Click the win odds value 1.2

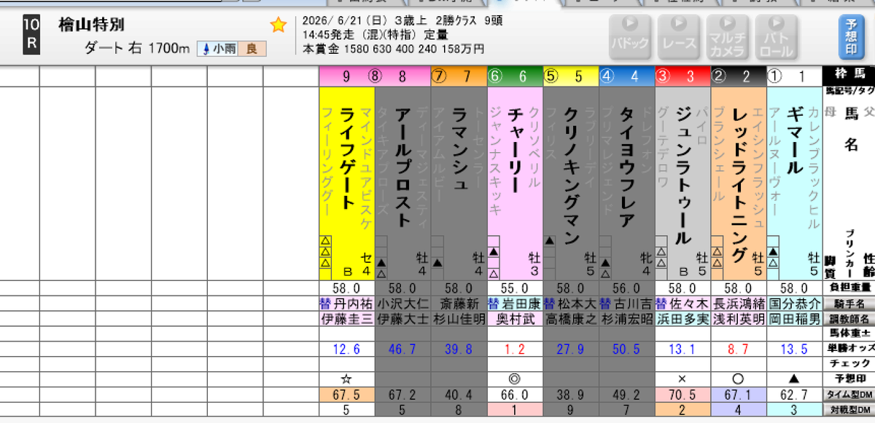click(515, 349)
